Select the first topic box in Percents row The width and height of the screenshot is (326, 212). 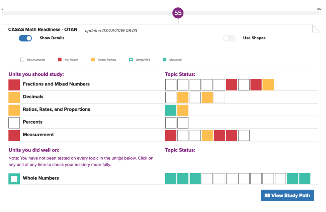pyautogui.click(x=171, y=123)
